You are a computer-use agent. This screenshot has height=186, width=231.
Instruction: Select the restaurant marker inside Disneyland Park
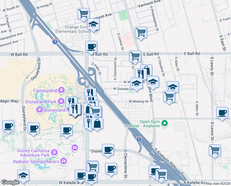[x=75, y=110]
